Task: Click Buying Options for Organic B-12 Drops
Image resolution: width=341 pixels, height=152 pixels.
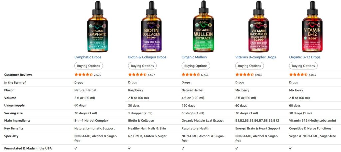Action: (x=303, y=66)
